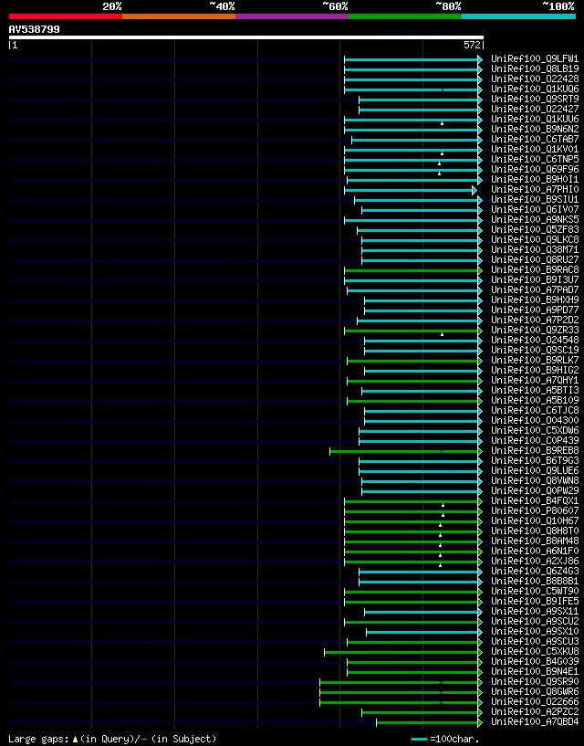Image resolution: width=584 pixels, height=746 pixels.
Task: Select hit UniRef100_Q8LB19
Action: click(x=535, y=69)
